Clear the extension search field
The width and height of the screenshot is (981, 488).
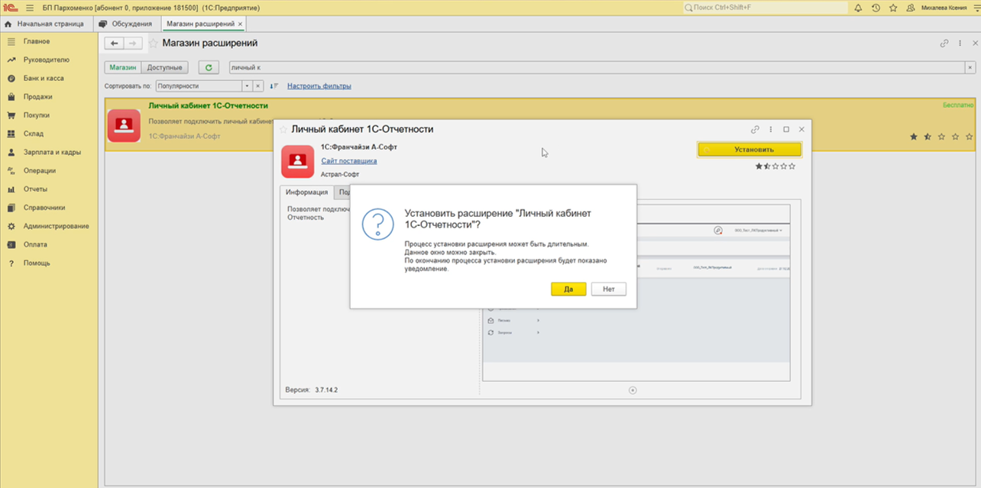970,68
